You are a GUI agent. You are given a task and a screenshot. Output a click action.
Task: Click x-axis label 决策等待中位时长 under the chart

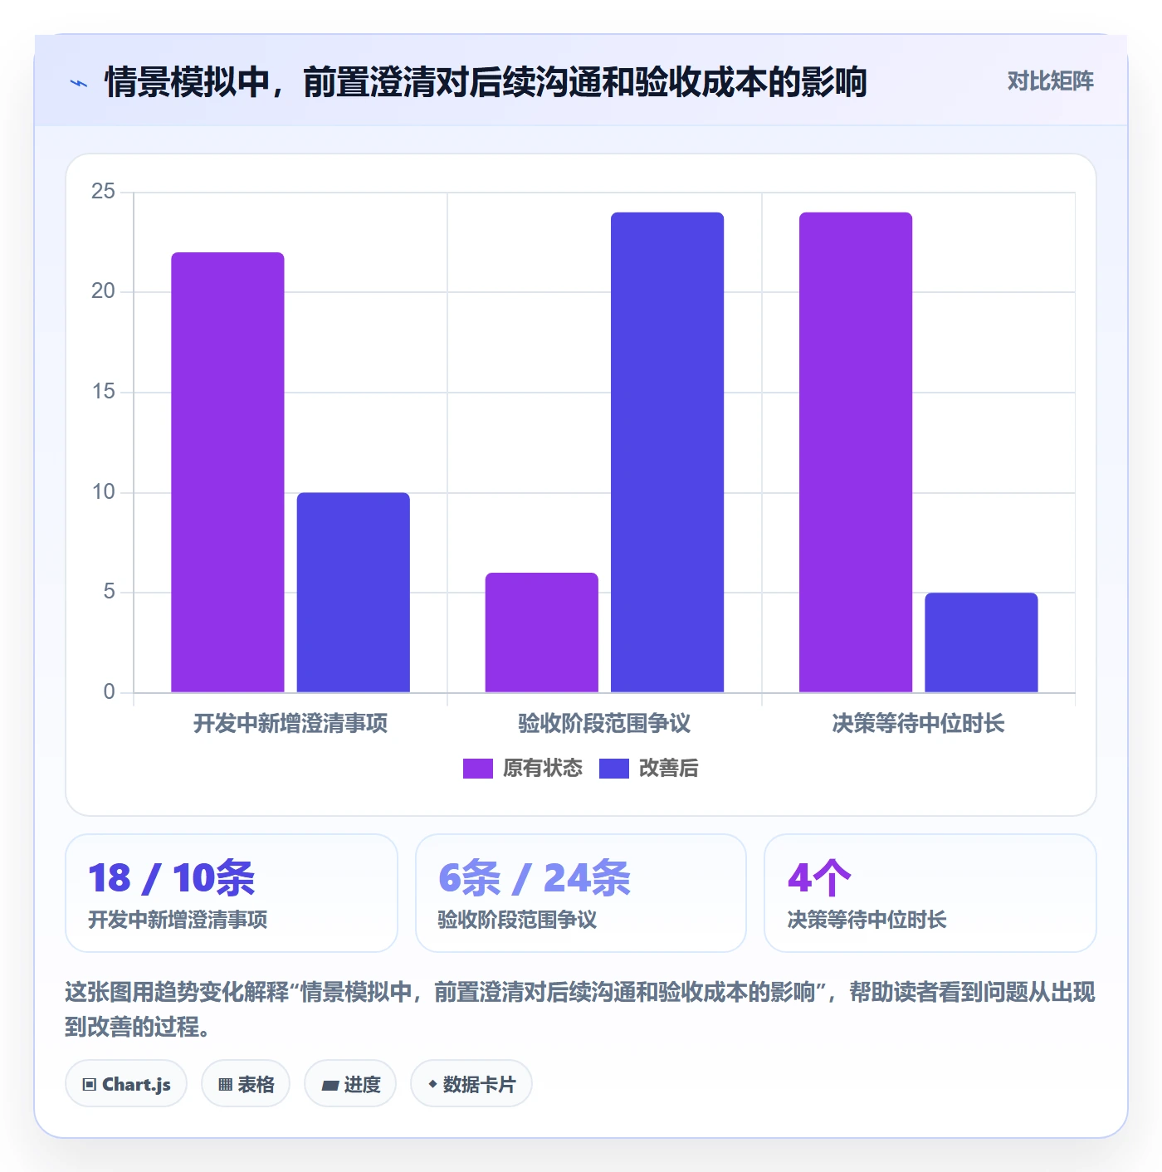(x=918, y=724)
